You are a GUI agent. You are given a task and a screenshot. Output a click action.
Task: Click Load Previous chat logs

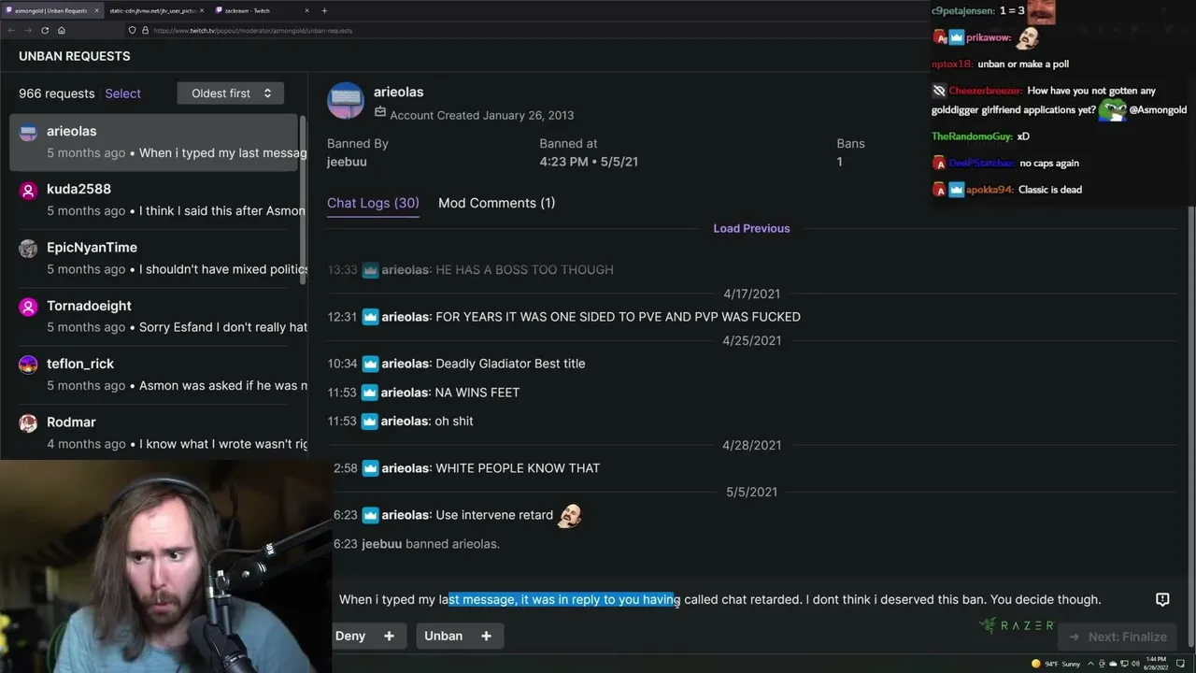751,228
